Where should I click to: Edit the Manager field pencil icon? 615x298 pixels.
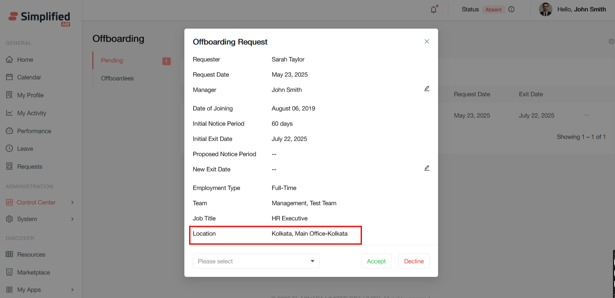tap(427, 89)
